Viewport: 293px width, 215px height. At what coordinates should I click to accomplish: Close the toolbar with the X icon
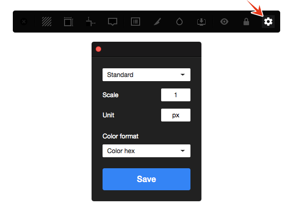pos(24,22)
